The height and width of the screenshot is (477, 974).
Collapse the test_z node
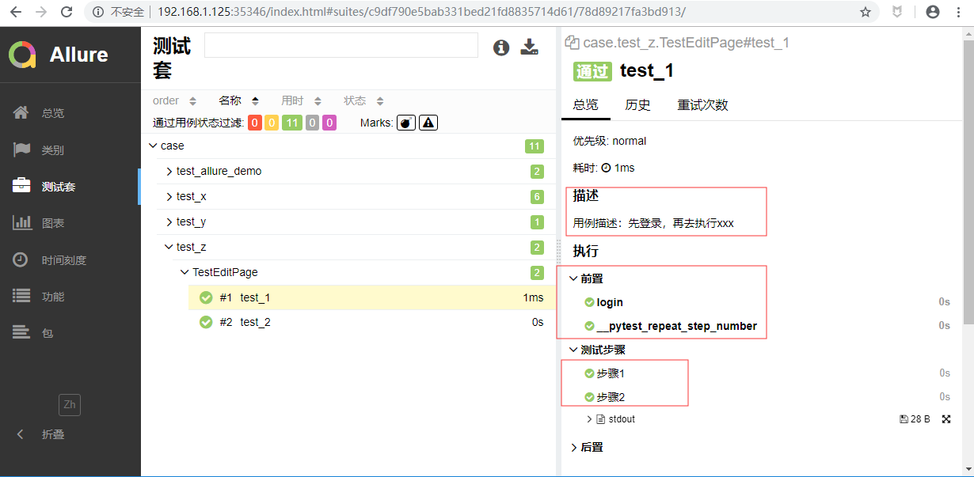[x=356, y=247]
